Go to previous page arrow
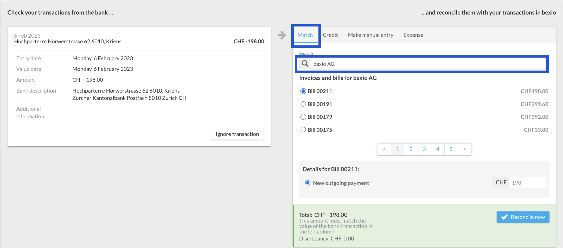Image resolution: width=563 pixels, height=248 pixels. click(x=384, y=149)
